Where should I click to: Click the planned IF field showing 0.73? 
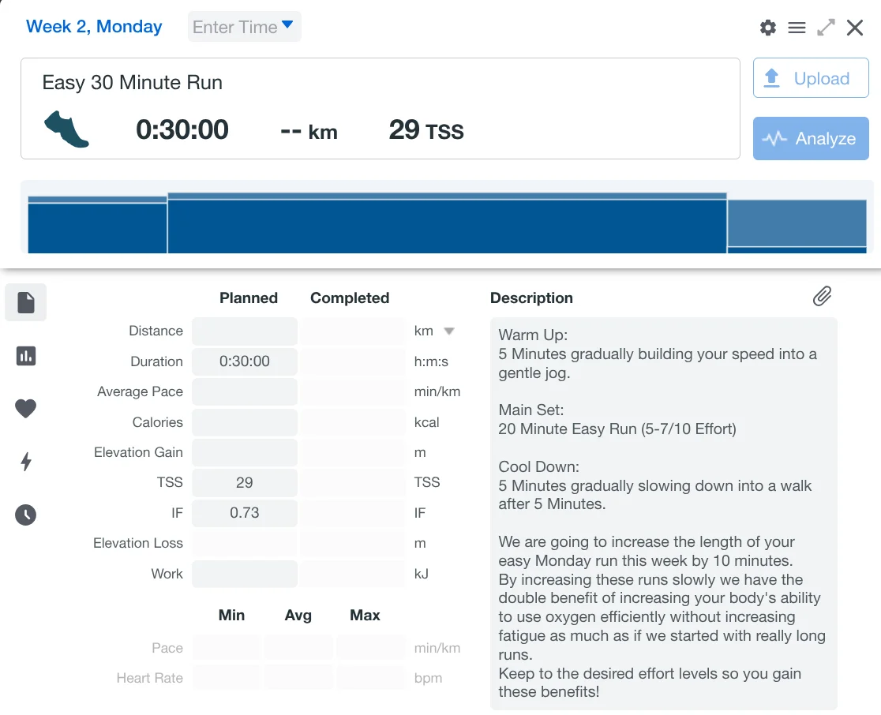[x=245, y=513]
